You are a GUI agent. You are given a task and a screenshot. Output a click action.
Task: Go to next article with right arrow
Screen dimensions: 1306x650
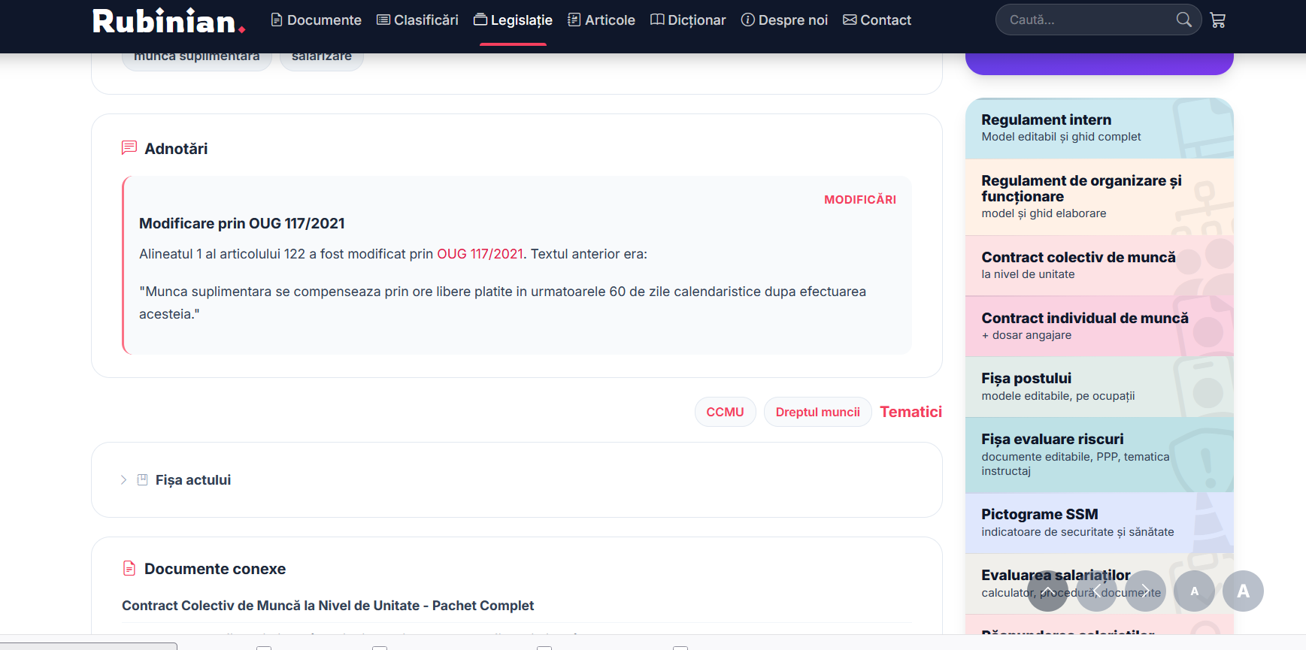click(1145, 591)
